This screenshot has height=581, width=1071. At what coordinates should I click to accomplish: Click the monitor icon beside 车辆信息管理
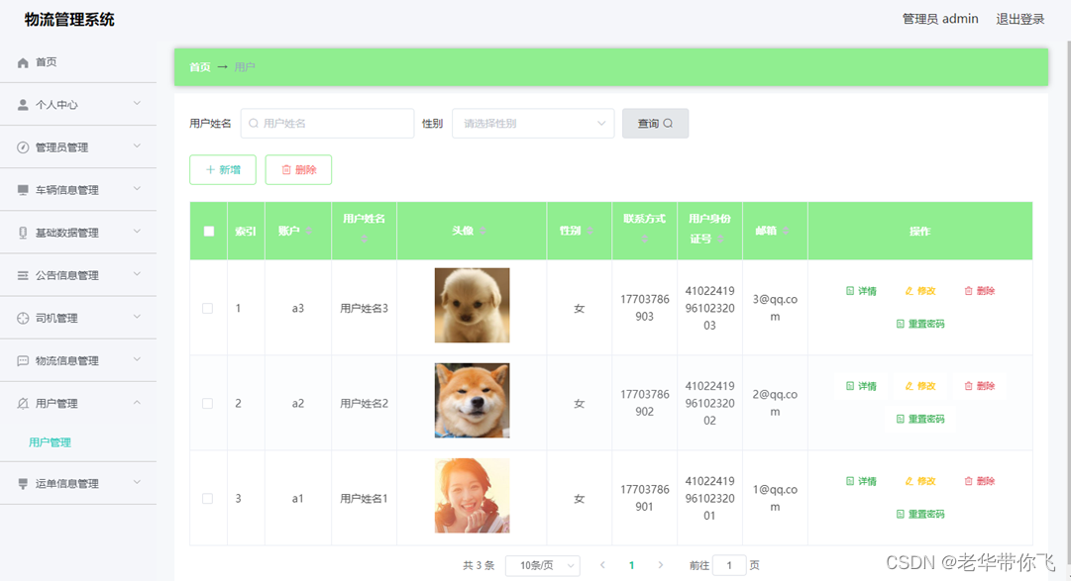[23, 190]
